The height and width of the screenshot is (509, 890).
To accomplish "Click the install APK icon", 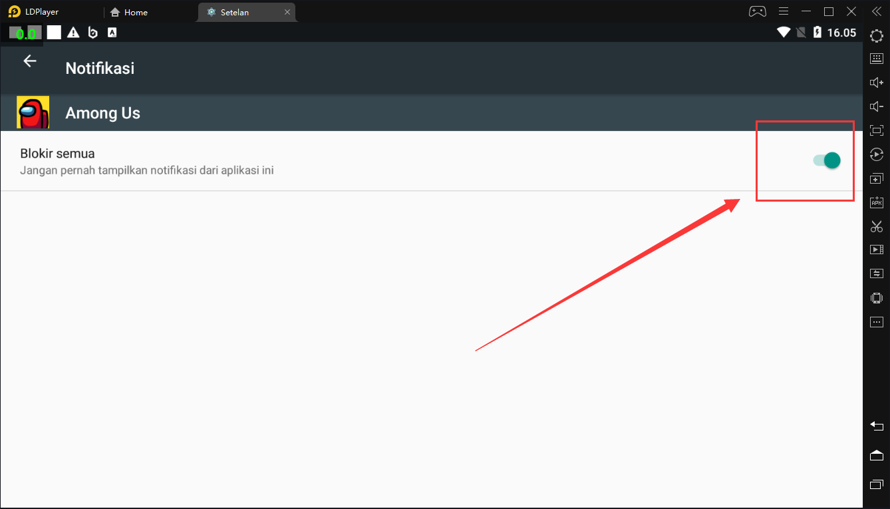I will pos(877,202).
